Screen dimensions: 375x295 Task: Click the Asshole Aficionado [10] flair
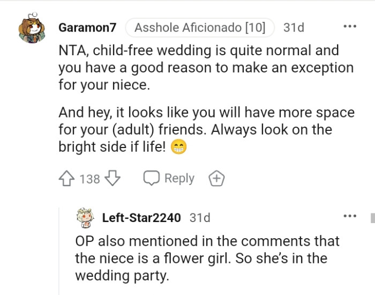[x=200, y=27]
